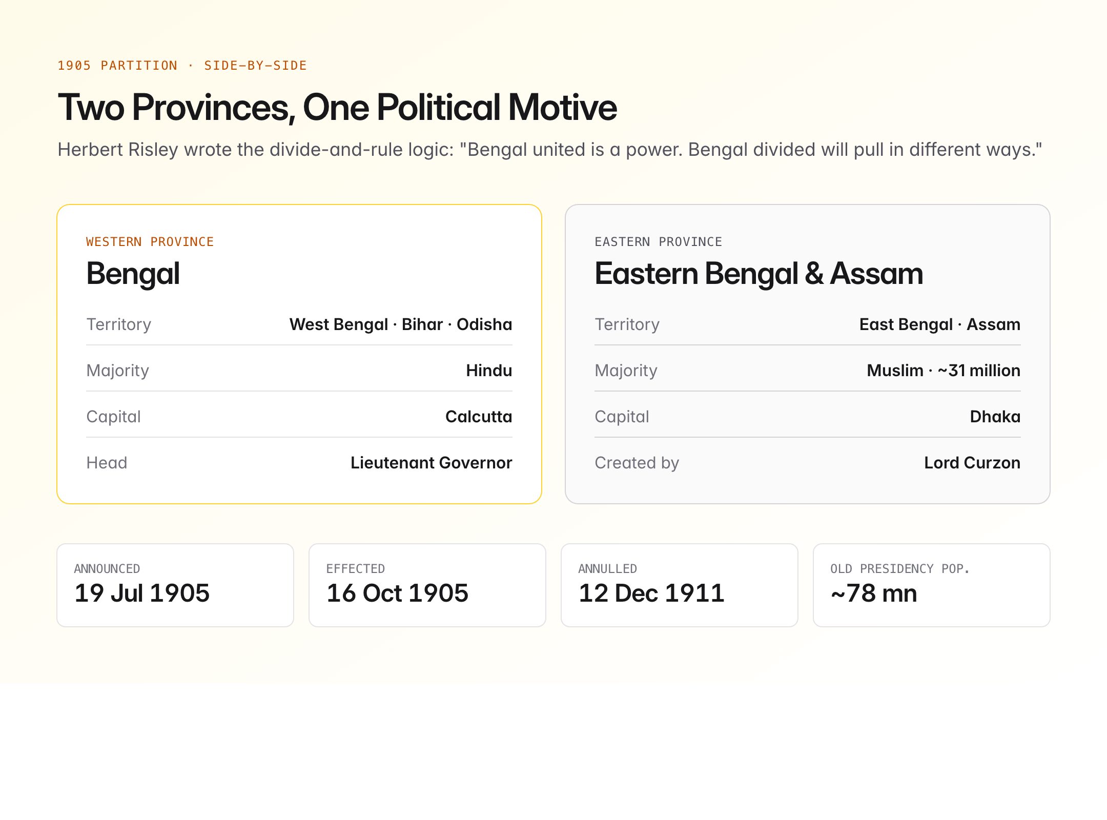This screenshot has width=1107, height=820.
Task: Click the 1905 PARTITION · SIDE-BY-SIDE header
Action: click(182, 65)
